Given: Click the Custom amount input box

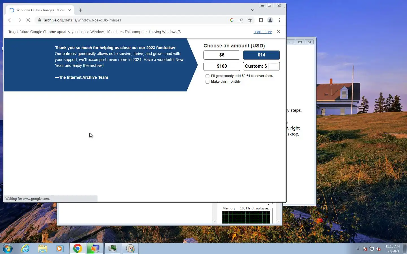Looking at the screenshot, I should (273, 66).
